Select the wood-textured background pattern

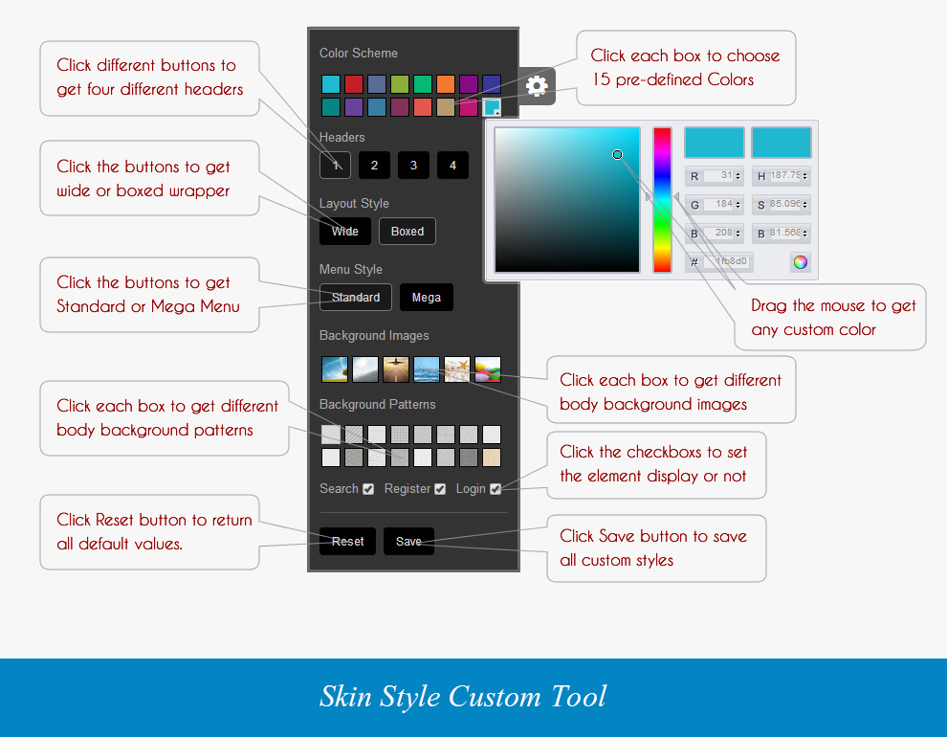tap(492, 458)
